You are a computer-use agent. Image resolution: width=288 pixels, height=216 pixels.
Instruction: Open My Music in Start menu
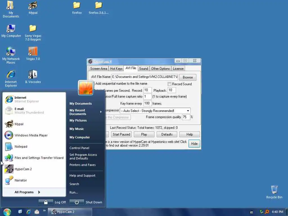point(76,129)
